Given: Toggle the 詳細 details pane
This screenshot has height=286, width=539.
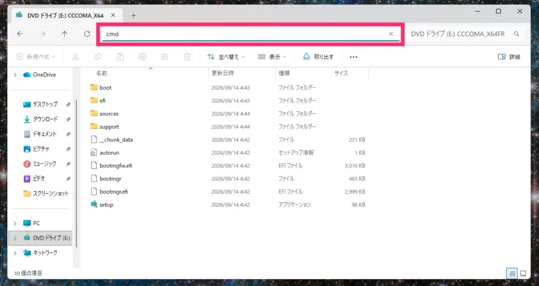Looking at the screenshot, I should coord(509,57).
